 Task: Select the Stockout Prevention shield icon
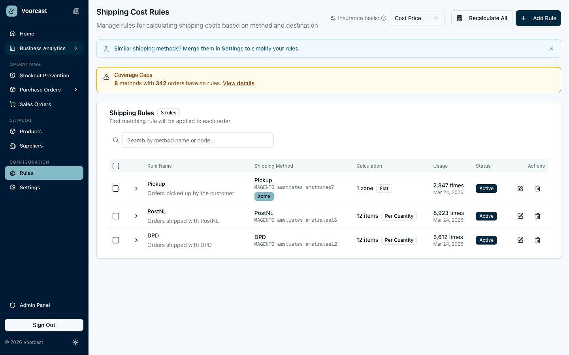[x=12, y=75]
